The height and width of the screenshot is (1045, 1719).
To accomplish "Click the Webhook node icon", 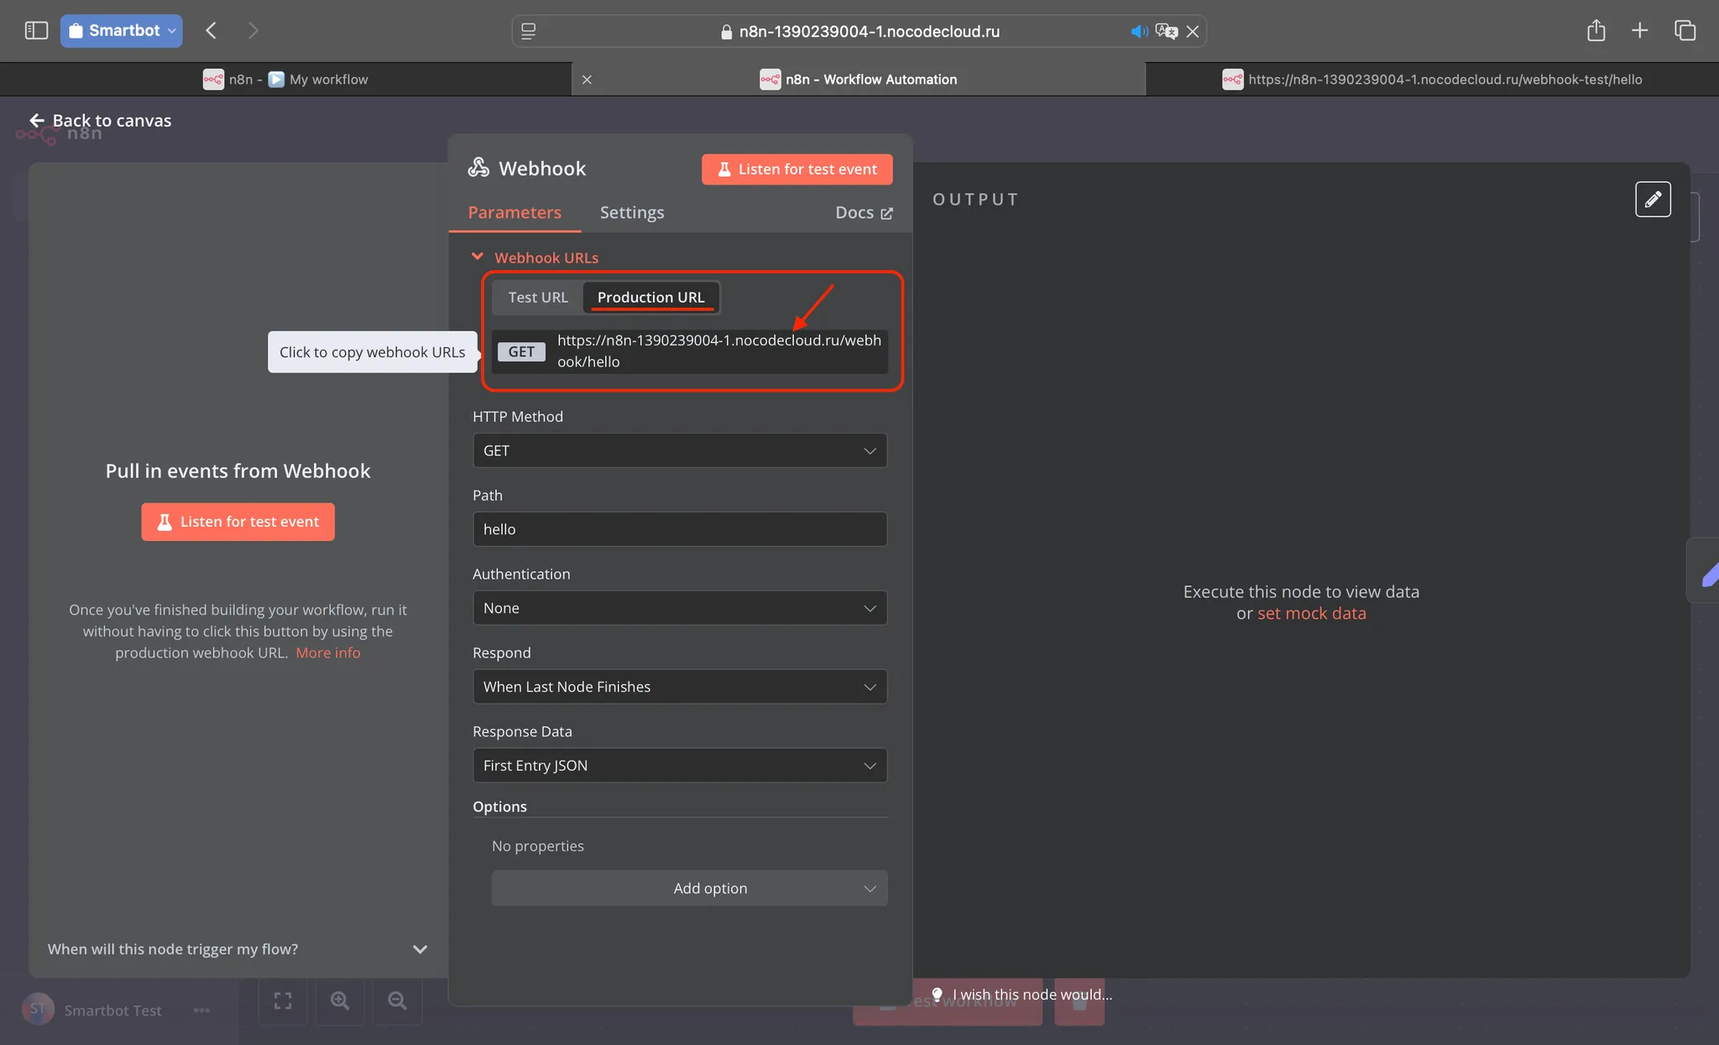I will tap(478, 168).
